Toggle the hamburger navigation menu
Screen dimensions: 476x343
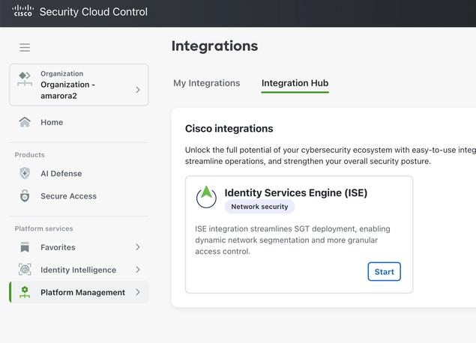(x=25, y=47)
